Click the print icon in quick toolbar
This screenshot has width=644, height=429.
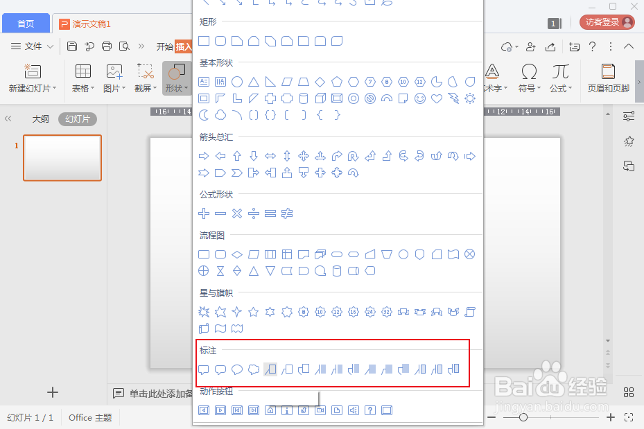(107, 46)
